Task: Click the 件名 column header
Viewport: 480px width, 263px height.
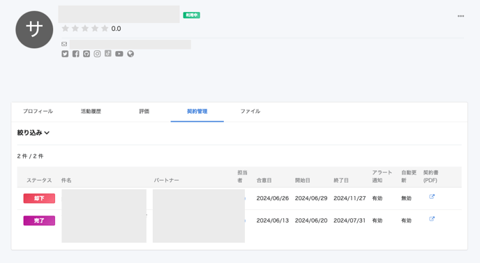Action: (x=66, y=181)
